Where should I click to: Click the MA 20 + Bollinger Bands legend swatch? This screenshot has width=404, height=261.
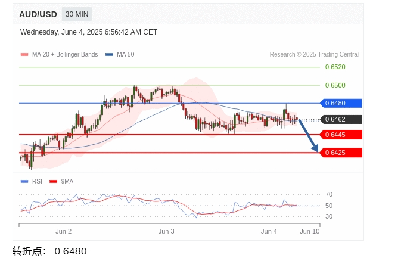tap(24, 54)
